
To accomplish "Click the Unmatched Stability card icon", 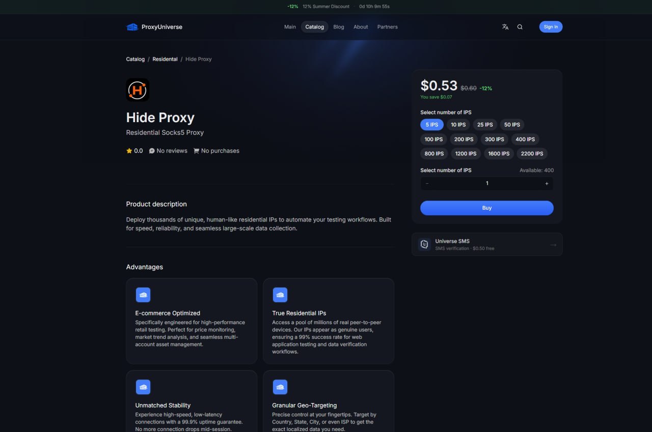I will click(143, 387).
